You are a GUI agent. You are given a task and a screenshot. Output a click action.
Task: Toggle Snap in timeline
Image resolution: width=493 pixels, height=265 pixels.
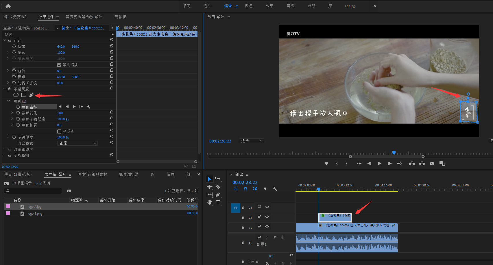(x=245, y=189)
